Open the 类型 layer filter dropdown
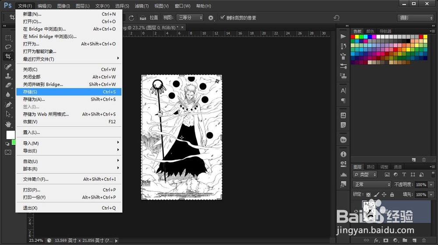The height and width of the screenshot is (245, 438). 365,175
